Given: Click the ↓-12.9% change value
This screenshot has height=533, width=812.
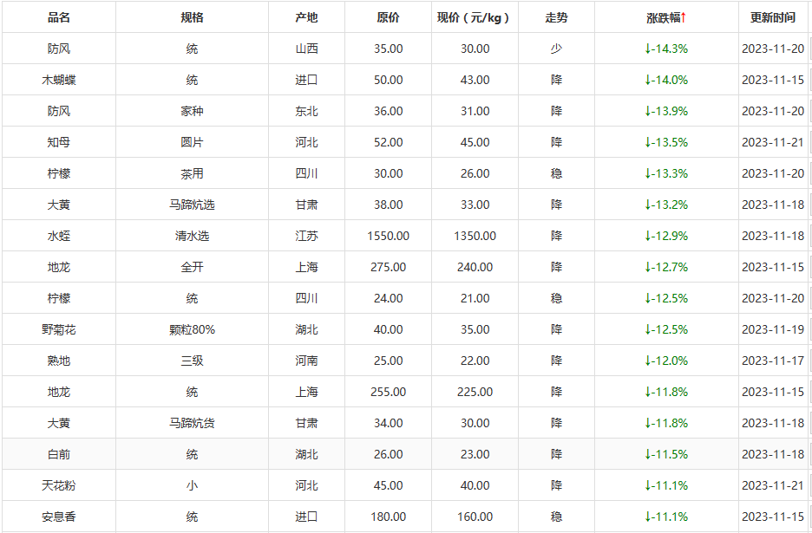Looking at the screenshot, I should (x=666, y=236).
